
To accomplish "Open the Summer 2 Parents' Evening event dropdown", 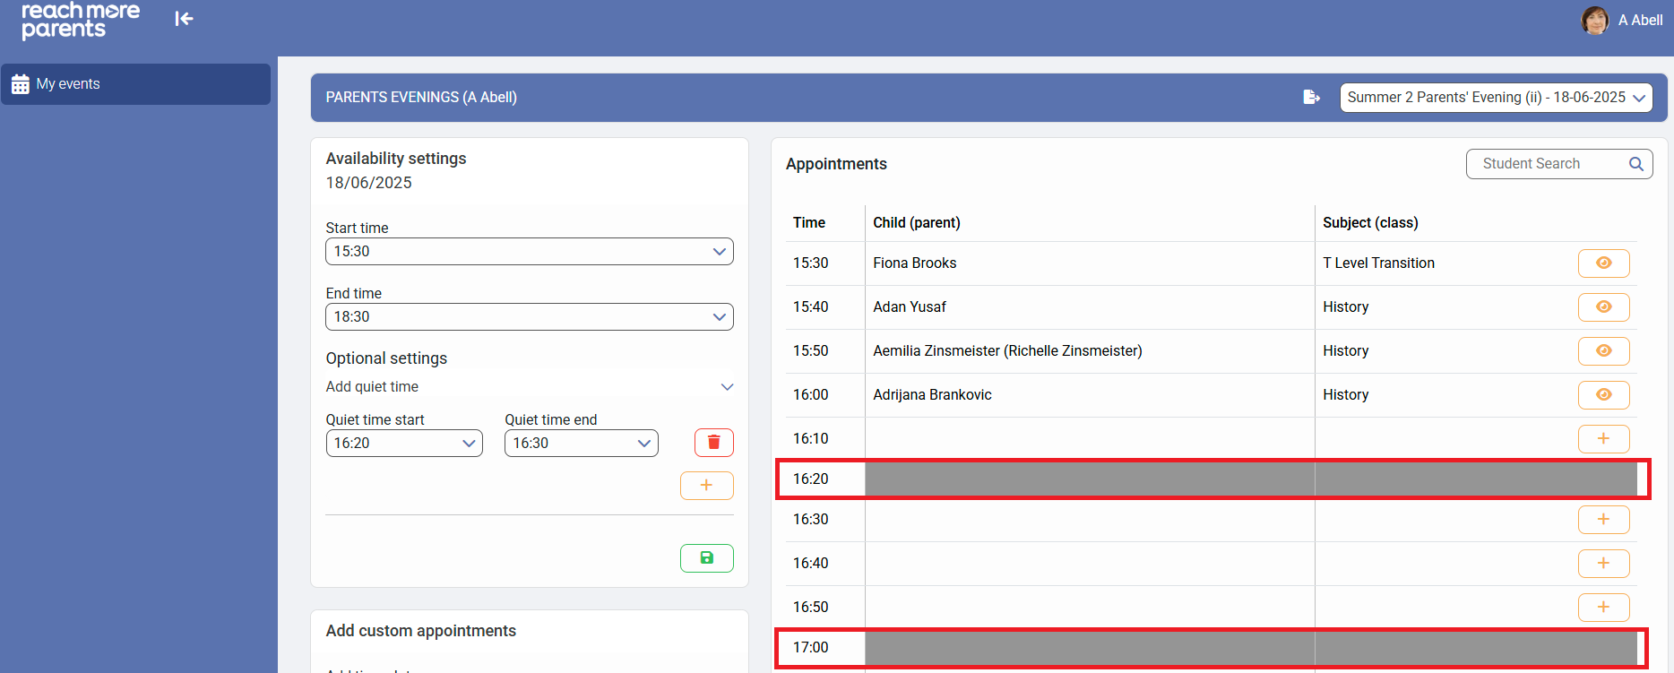I will coord(1496,98).
